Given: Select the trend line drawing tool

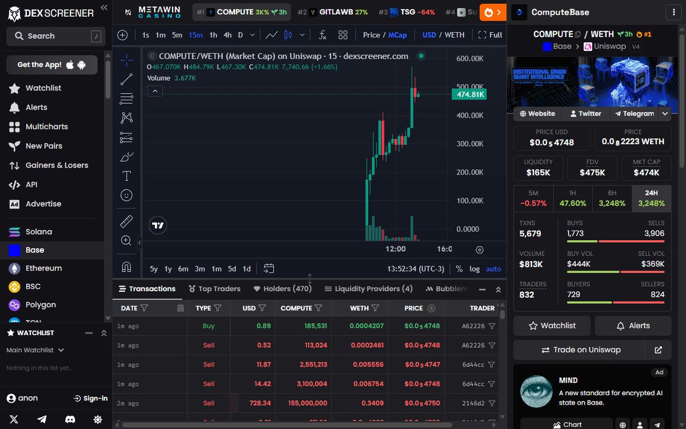Looking at the screenshot, I should tap(126, 80).
